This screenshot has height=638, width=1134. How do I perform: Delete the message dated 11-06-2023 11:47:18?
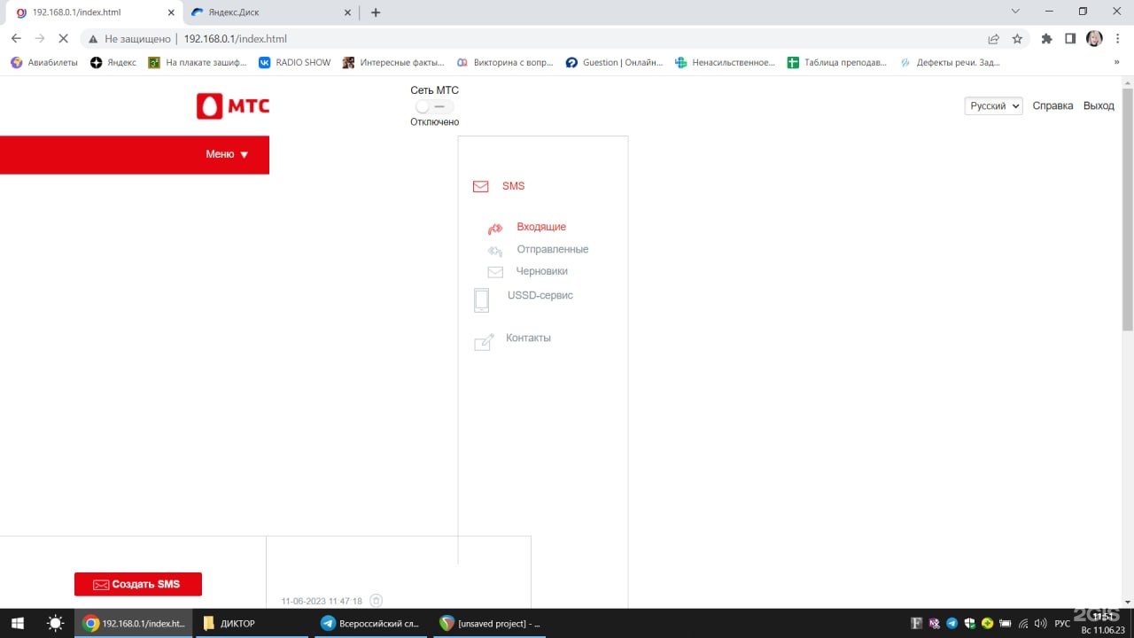point(376,601)
